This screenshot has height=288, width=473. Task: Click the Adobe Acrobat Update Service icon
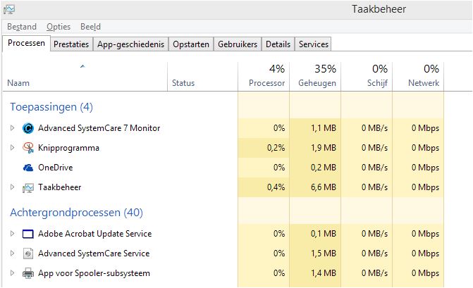coord(28,234)
